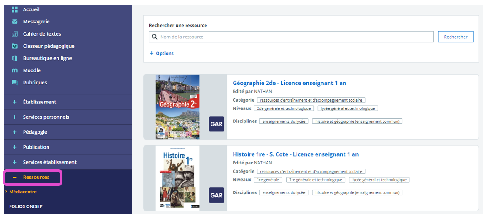Show search Options
The height and width of the screenshot is (220, 488).
[x=162, y=53]
